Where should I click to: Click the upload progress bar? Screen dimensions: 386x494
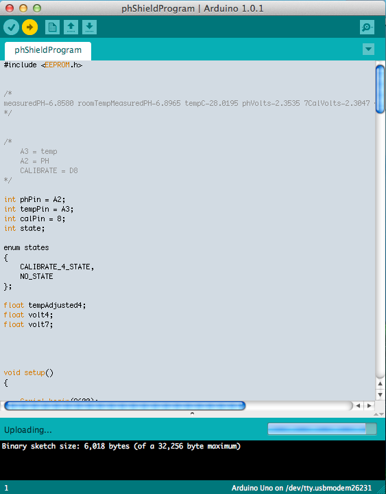pyautogui.click(x=322, y=429)
